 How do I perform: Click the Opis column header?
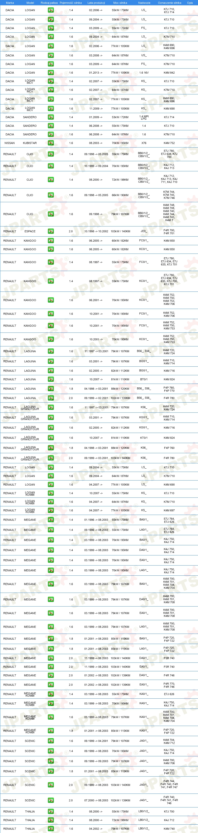tap(190, 3)
